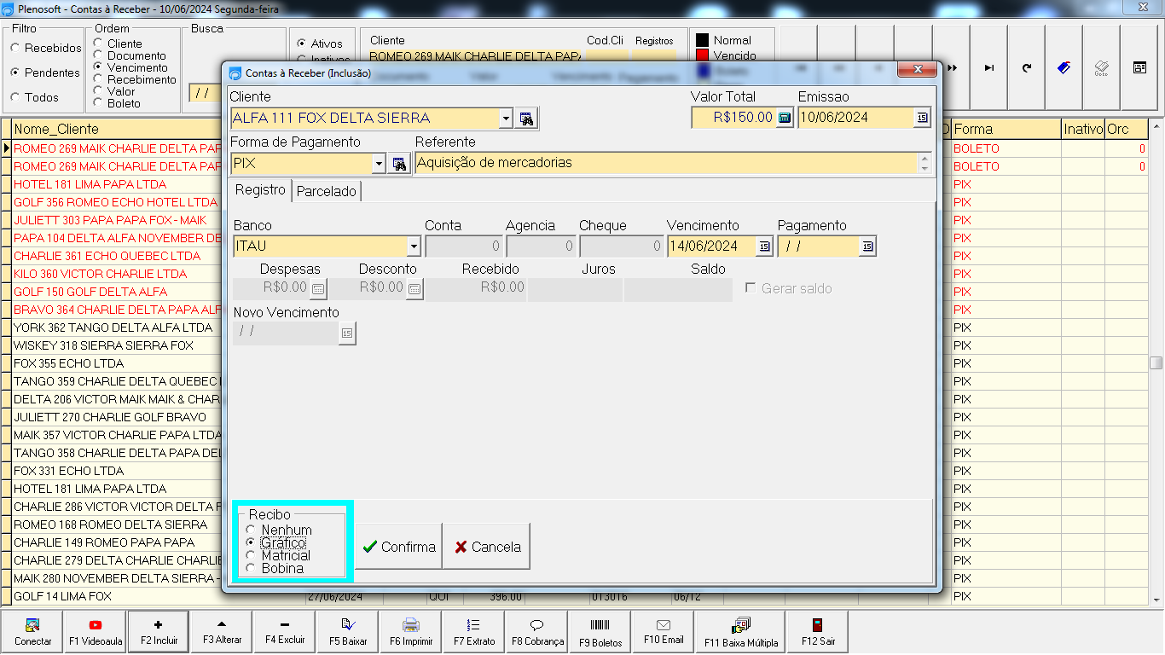Click the Vencimento 14/06/2024 date field

pos(712,246)
